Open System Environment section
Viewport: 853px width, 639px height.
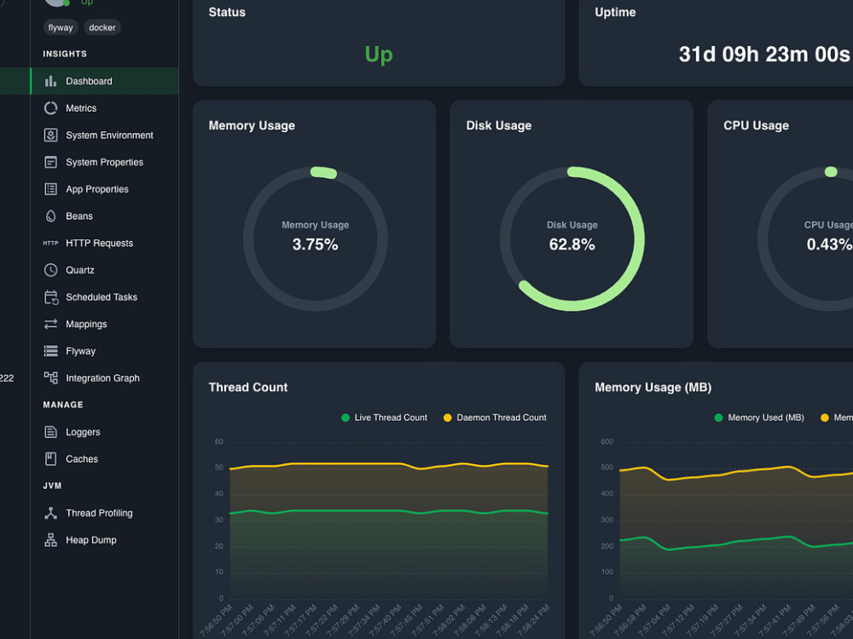[x=104, y=135]
